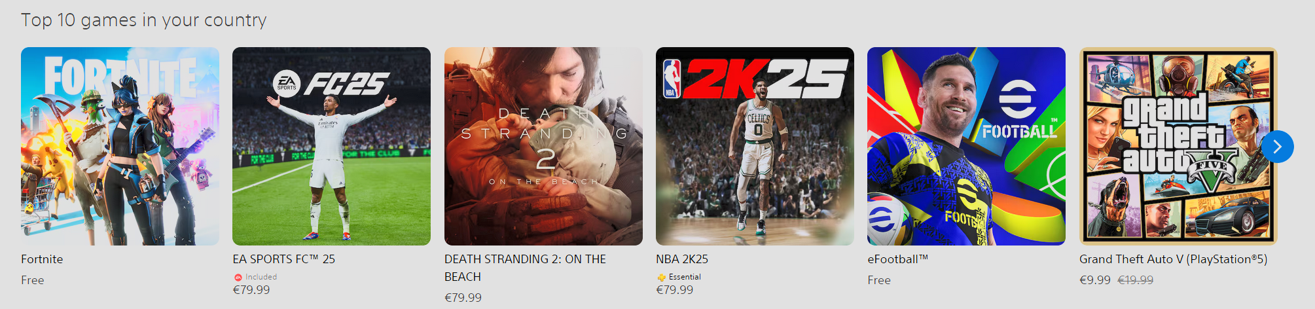Screen dimensions: 1315x309
Task: Open the Fortnite cover thumbnail
Action: click(x=120, y=146)
